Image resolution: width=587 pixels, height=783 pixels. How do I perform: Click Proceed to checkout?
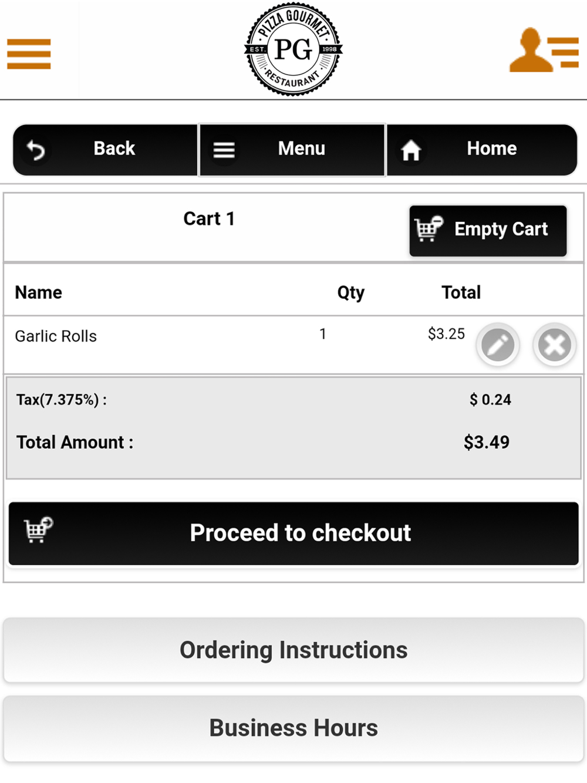point(293,534)
